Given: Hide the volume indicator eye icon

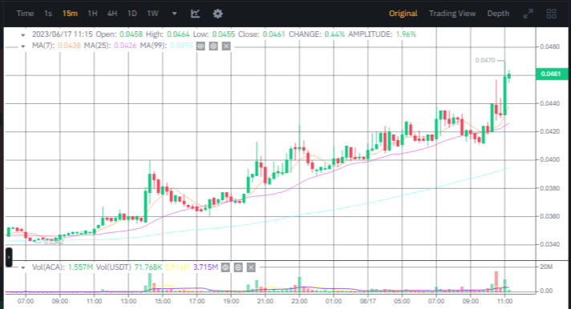Looking at the screenshot, I should pyautogui.click(x=225, y=267).
